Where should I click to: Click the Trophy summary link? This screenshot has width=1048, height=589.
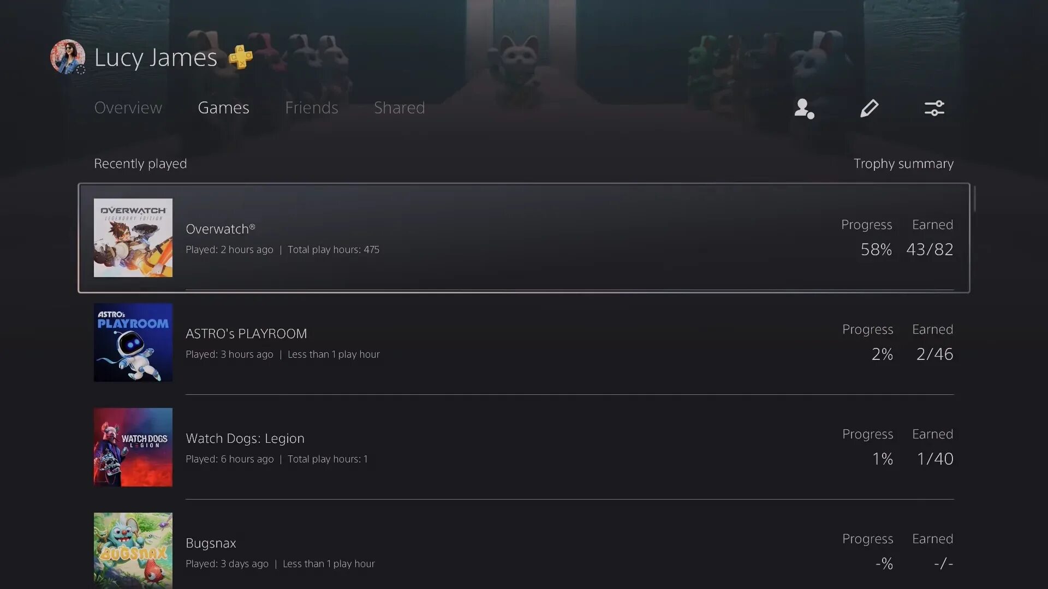[903, 163]
